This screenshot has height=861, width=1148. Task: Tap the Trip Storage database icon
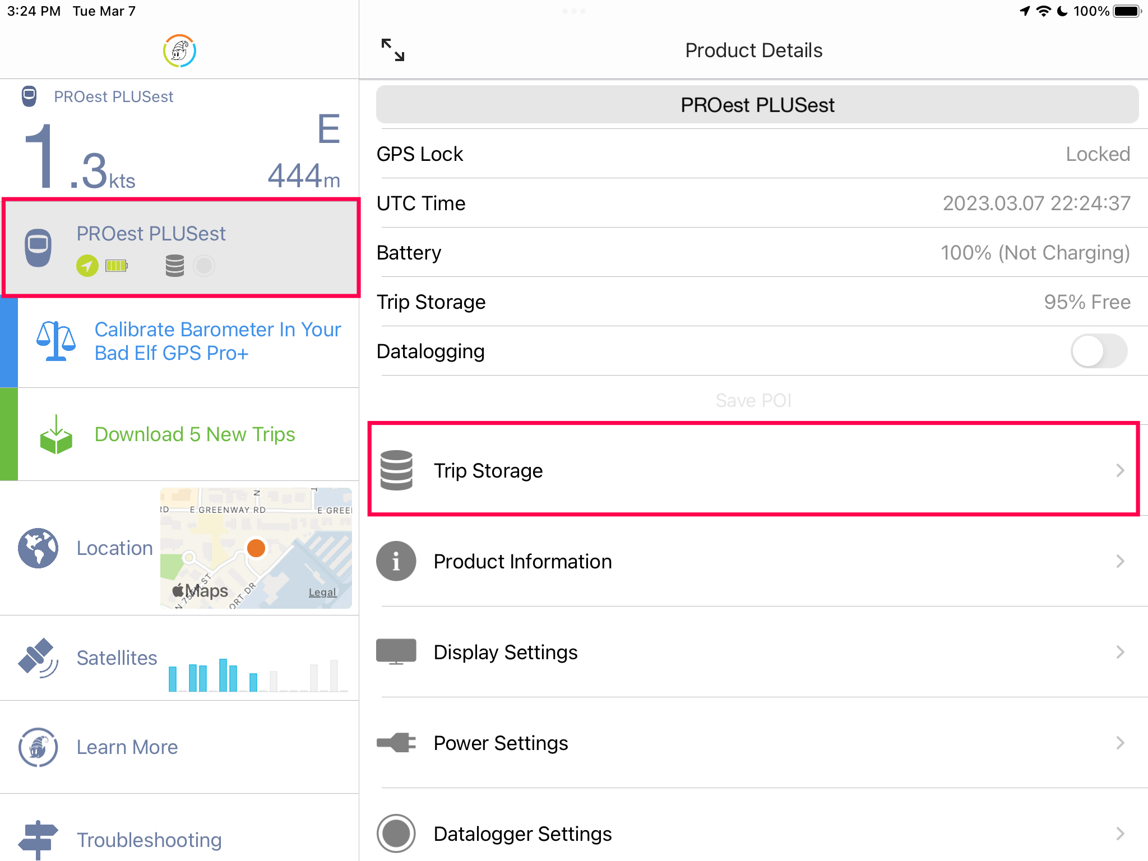tap(396, 470)
